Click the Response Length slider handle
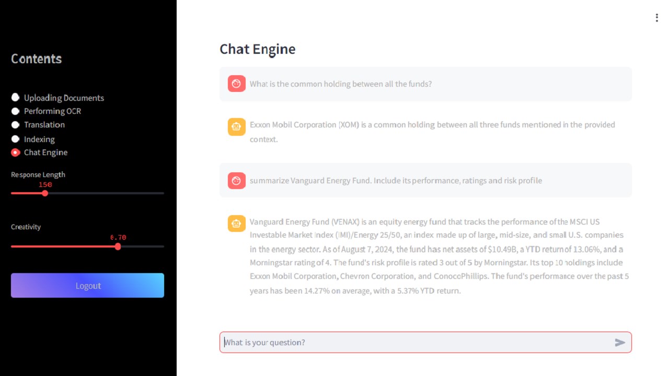Viewport: 669px width, 376px height. click(x=45, y=193)
